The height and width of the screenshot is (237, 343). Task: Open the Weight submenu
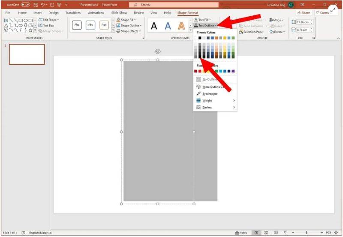(215, 100)
